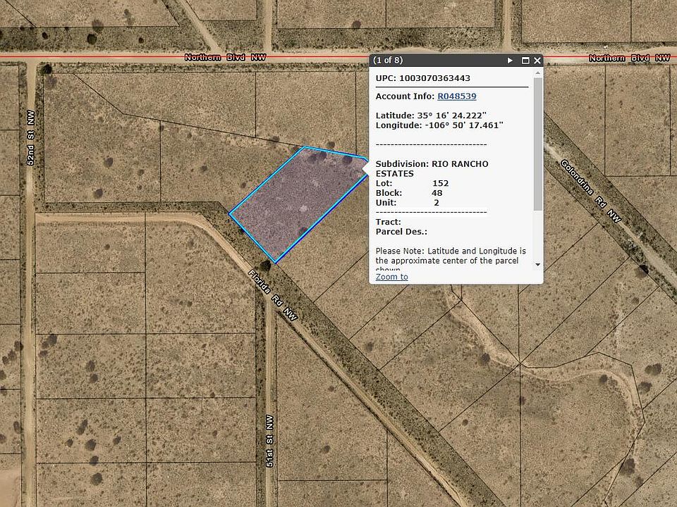
Task: Click the Unit 2 text
Action: 407,203
